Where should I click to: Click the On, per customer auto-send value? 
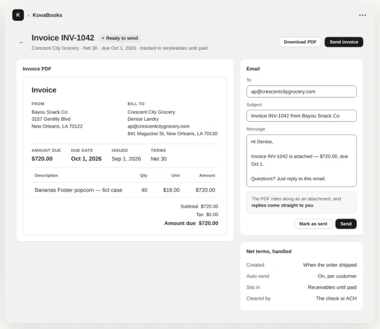(x=337, y=276)
